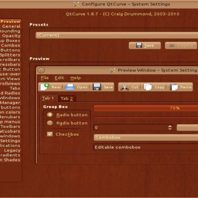
Task: Click the 70% progress bar
Action: click(x=146, y=108)
